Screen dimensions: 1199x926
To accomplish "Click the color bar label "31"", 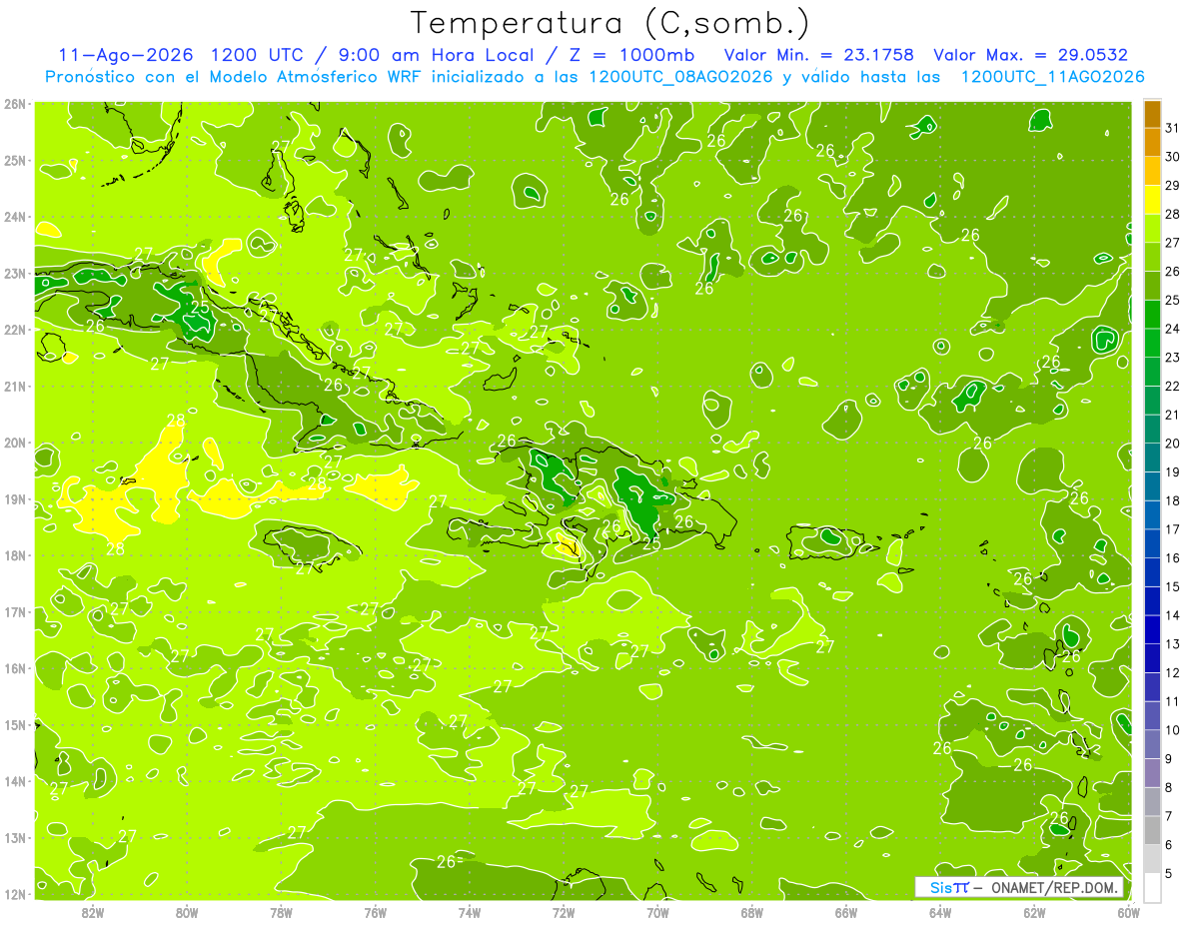I will coord(1172,128).
